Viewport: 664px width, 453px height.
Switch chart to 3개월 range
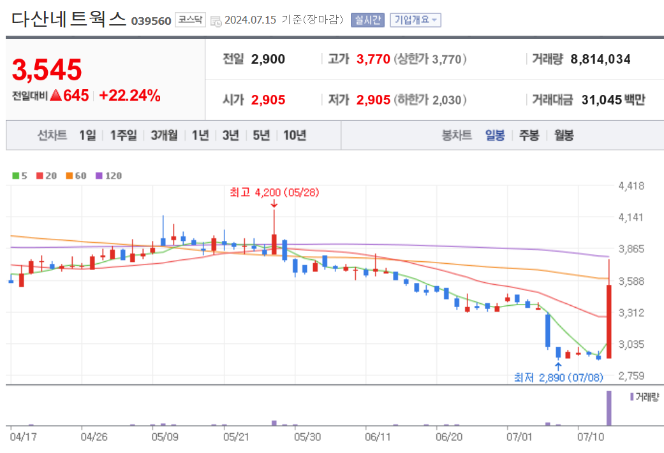164,135
